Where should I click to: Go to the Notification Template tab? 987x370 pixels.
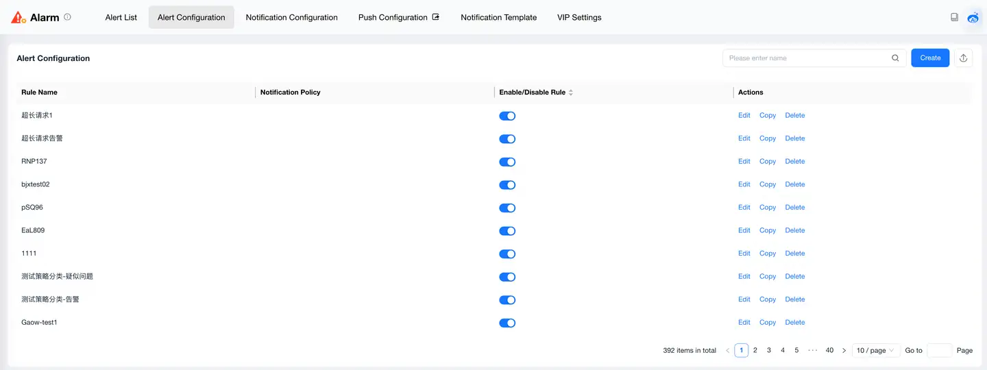click(x=499, y=18)
